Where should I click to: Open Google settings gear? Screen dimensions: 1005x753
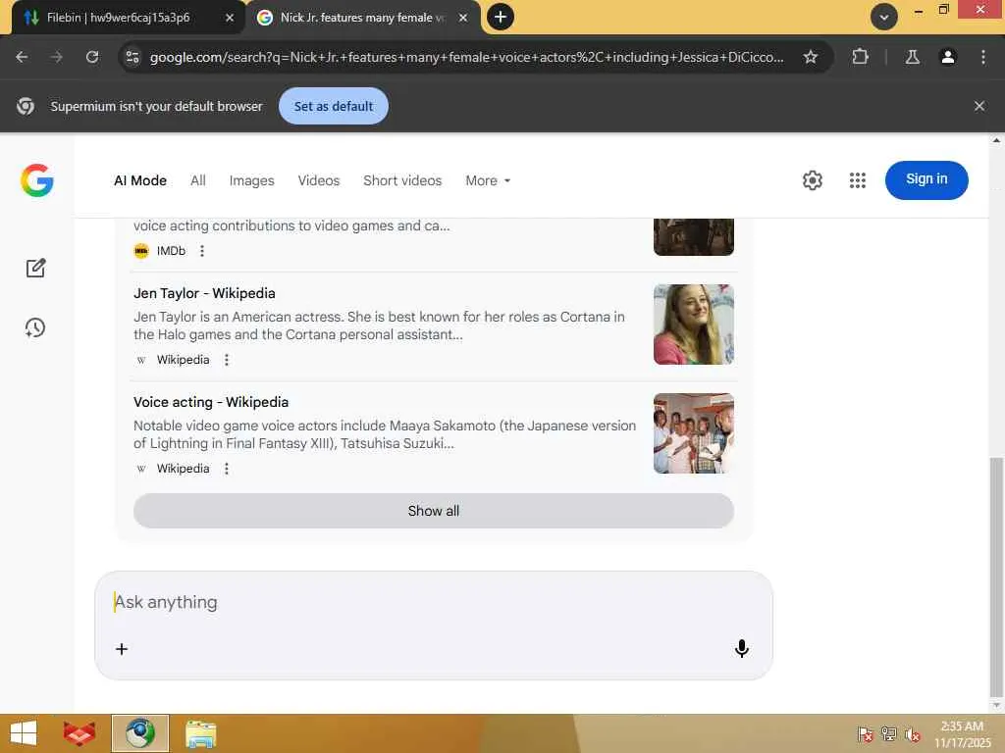click(x=812, y=180)
